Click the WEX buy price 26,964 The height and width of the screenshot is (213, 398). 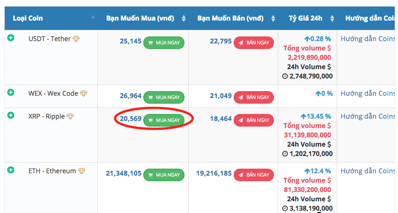coord(131,96)
